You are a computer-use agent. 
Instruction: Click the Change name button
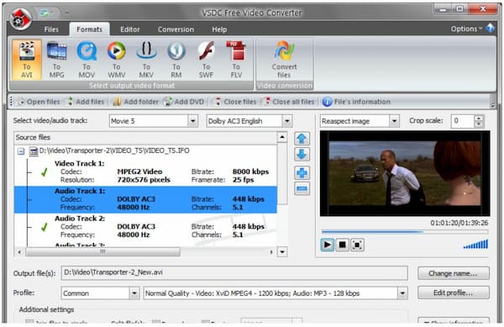tap(454, 273)
